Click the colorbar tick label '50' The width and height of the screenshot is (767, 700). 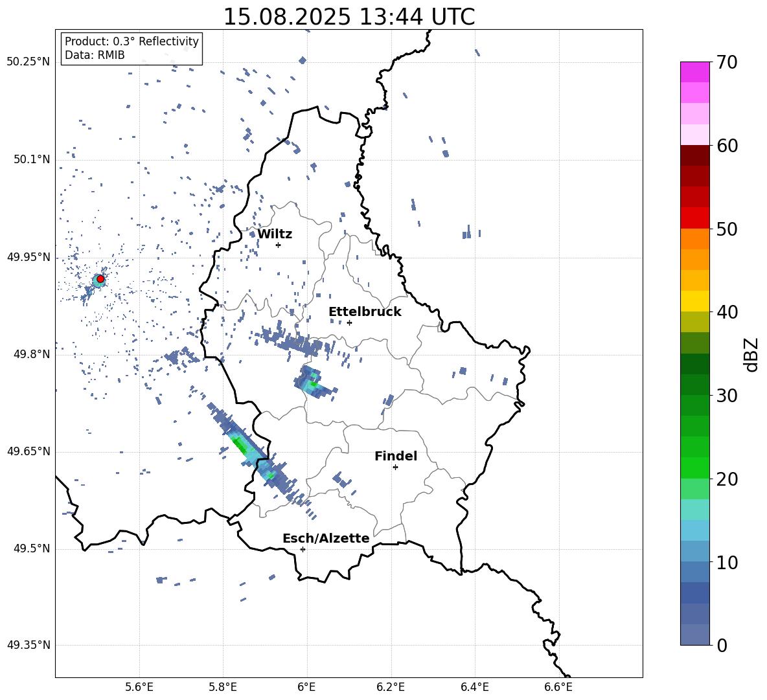coord(727,229)
